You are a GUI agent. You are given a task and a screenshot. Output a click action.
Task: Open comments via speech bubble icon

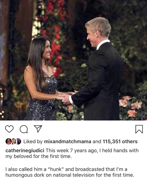[x=24, y=129]
